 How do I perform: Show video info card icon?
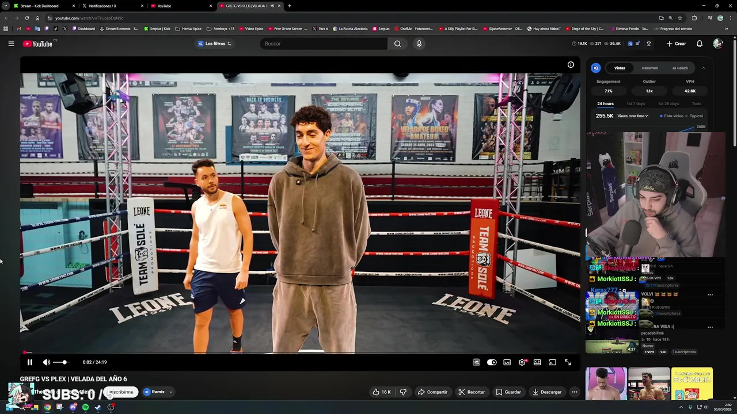click(x=571, y=65)
